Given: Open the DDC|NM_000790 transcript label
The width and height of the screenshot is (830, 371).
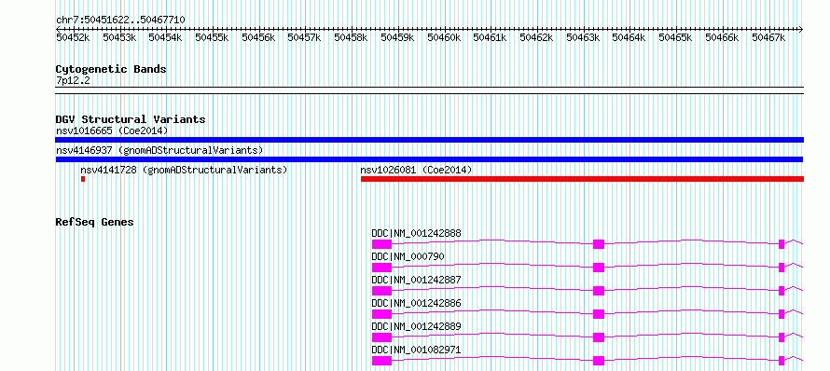Looking at the screenshot, I should [408, 256].
